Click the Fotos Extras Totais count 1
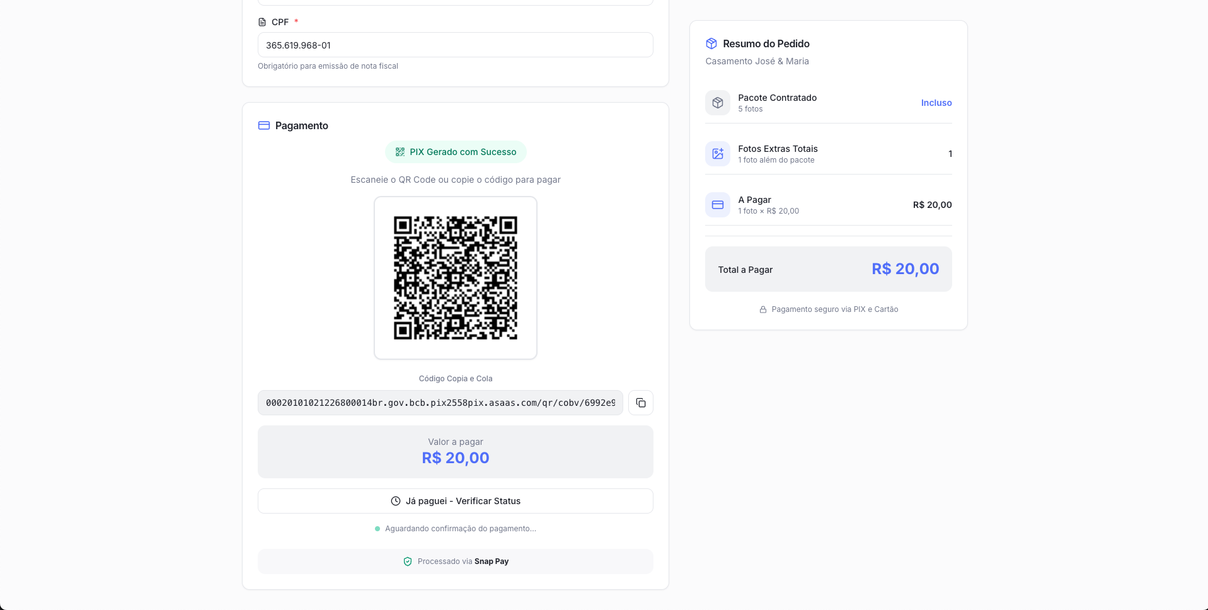The image size is (1208, 610). [950, 154]
